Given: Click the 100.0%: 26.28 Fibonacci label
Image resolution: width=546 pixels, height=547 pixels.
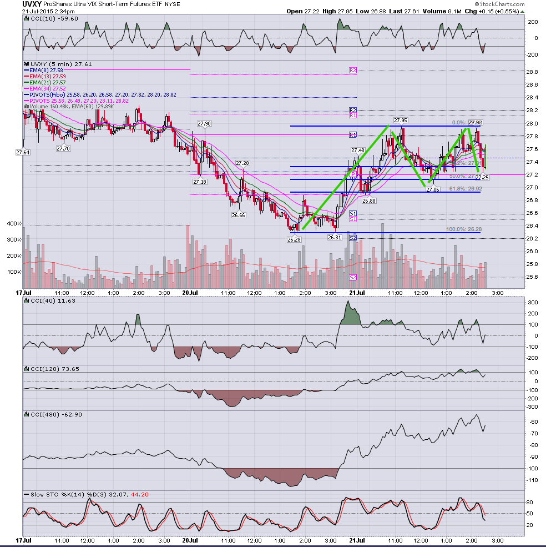Looking at the screenshot, I should pyautogui.click(x=464, y=229).
